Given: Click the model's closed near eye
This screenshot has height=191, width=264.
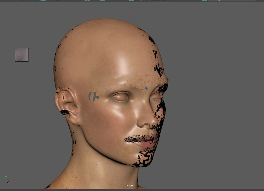Looking at the screenshot, I should tap(121, 97).
